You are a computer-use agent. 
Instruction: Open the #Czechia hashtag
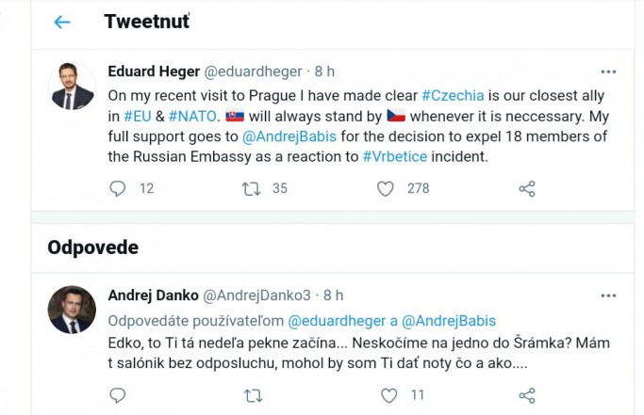coord(454,95)
